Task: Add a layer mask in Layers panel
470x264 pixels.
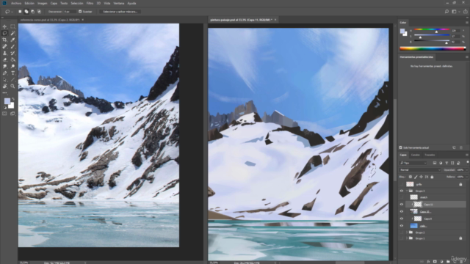Action: 435,262
